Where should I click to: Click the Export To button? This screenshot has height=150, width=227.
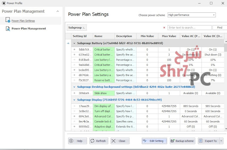pyautogui.click(x=209, y=141)
